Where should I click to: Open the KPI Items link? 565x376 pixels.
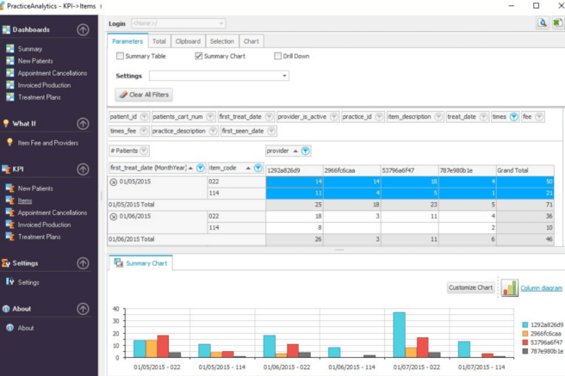click(25, 200)
